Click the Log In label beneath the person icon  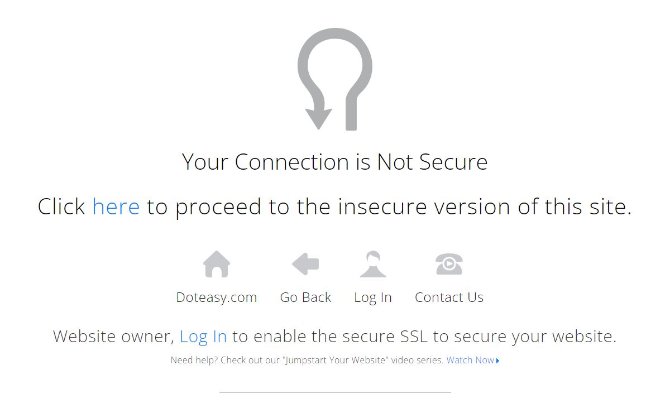373,297
